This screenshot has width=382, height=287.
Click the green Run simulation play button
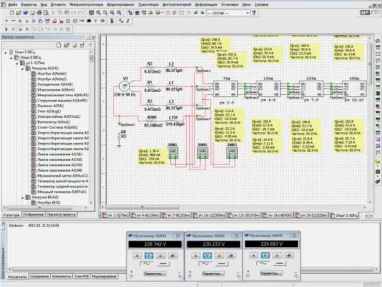(7, 30)
